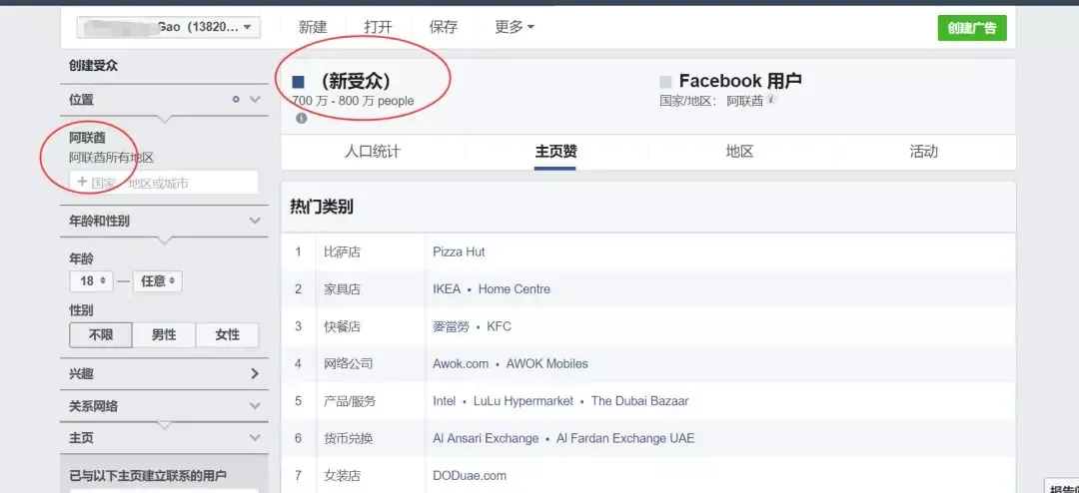
Task: Switch to the 地区 tab
Action: pyautogui.click(x=739, y=152)
